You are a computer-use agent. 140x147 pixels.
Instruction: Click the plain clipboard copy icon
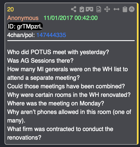[x=125, y=9]
